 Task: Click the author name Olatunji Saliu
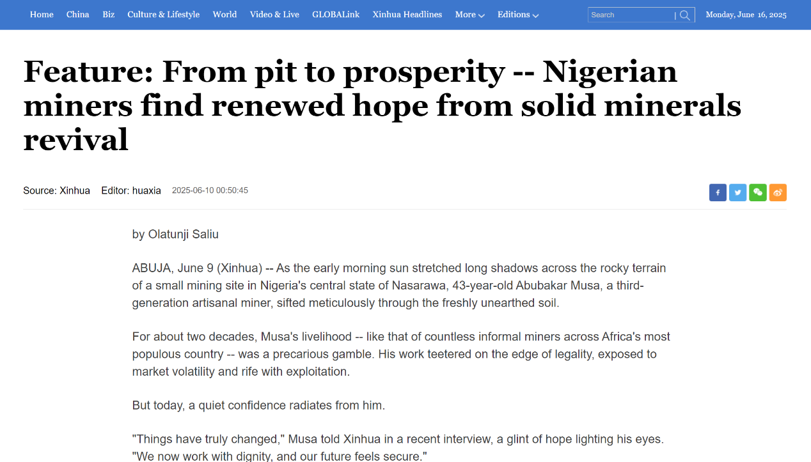pyautogui.click(x=183, y=235)
